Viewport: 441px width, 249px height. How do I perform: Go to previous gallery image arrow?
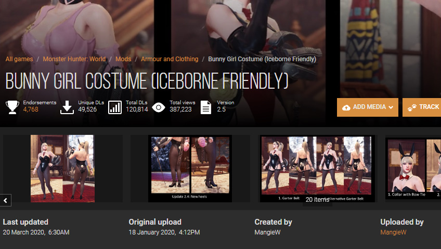pyautogui.click(x=5, y=200)
